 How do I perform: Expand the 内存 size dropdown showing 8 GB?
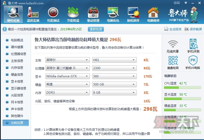pyautogui.click(x=114, y=93)
